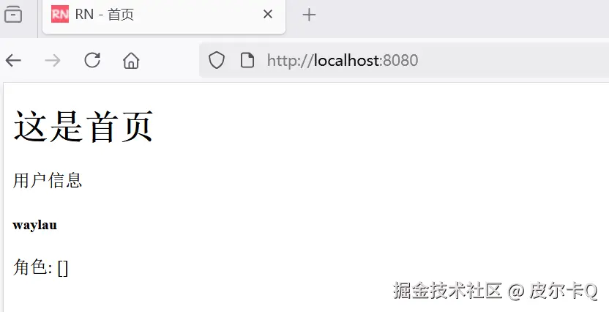Open a new tab with the plus button

click(309, 15)
